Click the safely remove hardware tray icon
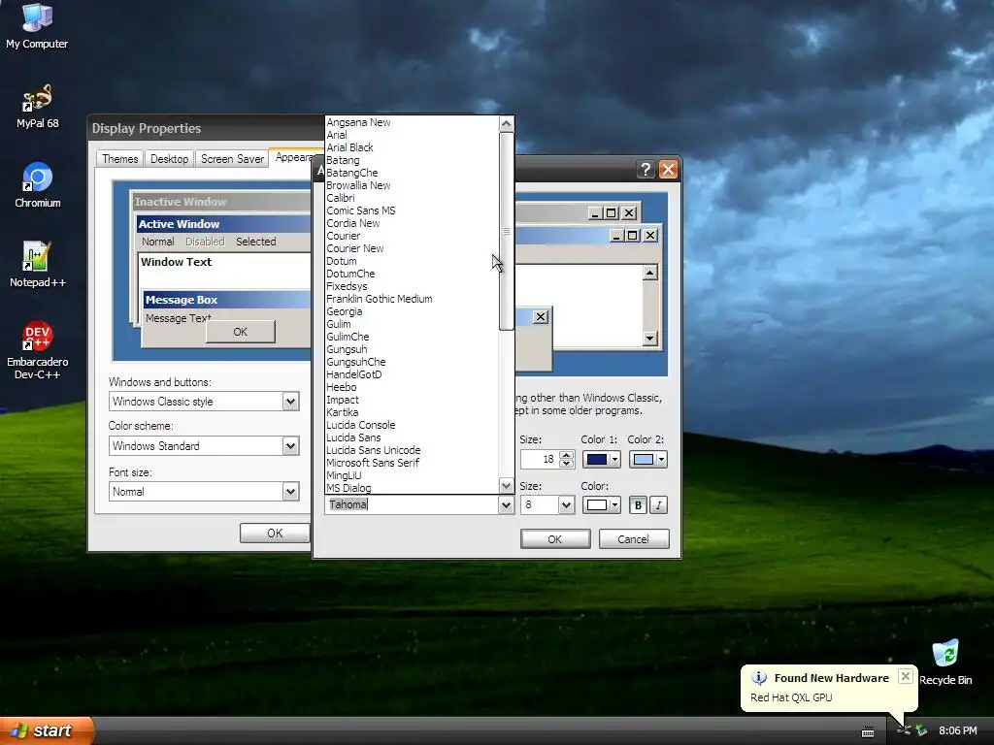 920,731
